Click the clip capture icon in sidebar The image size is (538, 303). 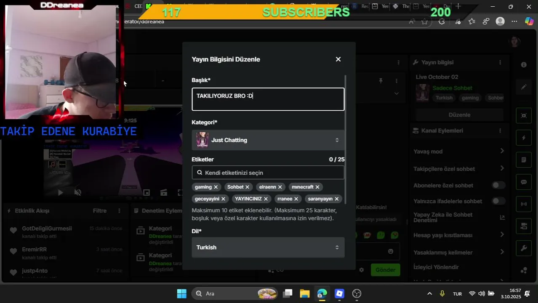click(524, 116)
